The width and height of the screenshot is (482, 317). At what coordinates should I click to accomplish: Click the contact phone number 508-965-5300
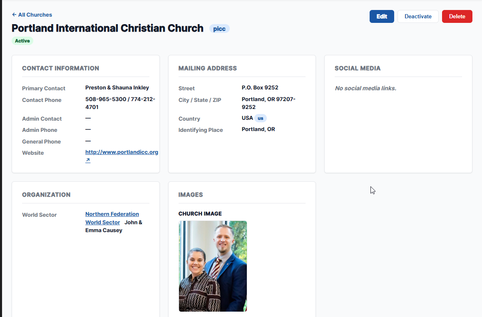pos(106,99)
